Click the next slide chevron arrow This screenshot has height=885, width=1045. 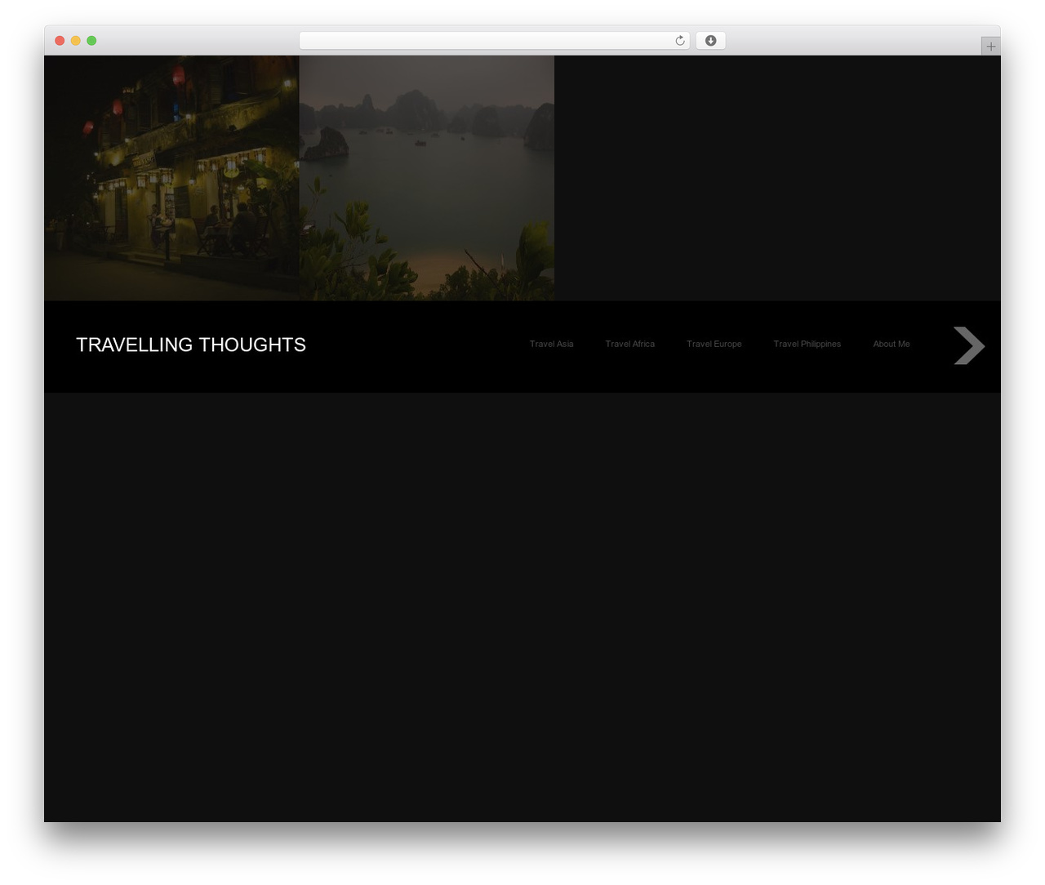click(969, 345)
